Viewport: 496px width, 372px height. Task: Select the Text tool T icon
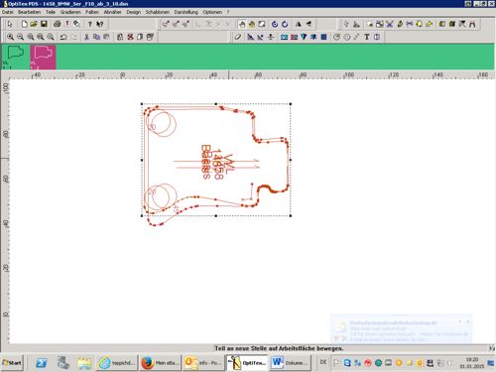367,37
